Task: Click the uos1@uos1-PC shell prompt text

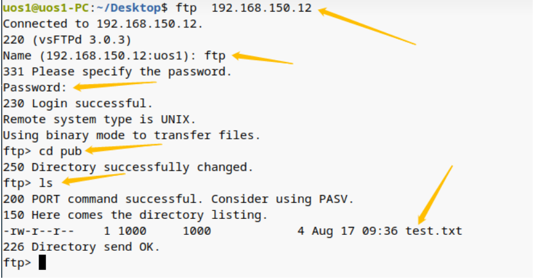Action: (x=44, y=9)
